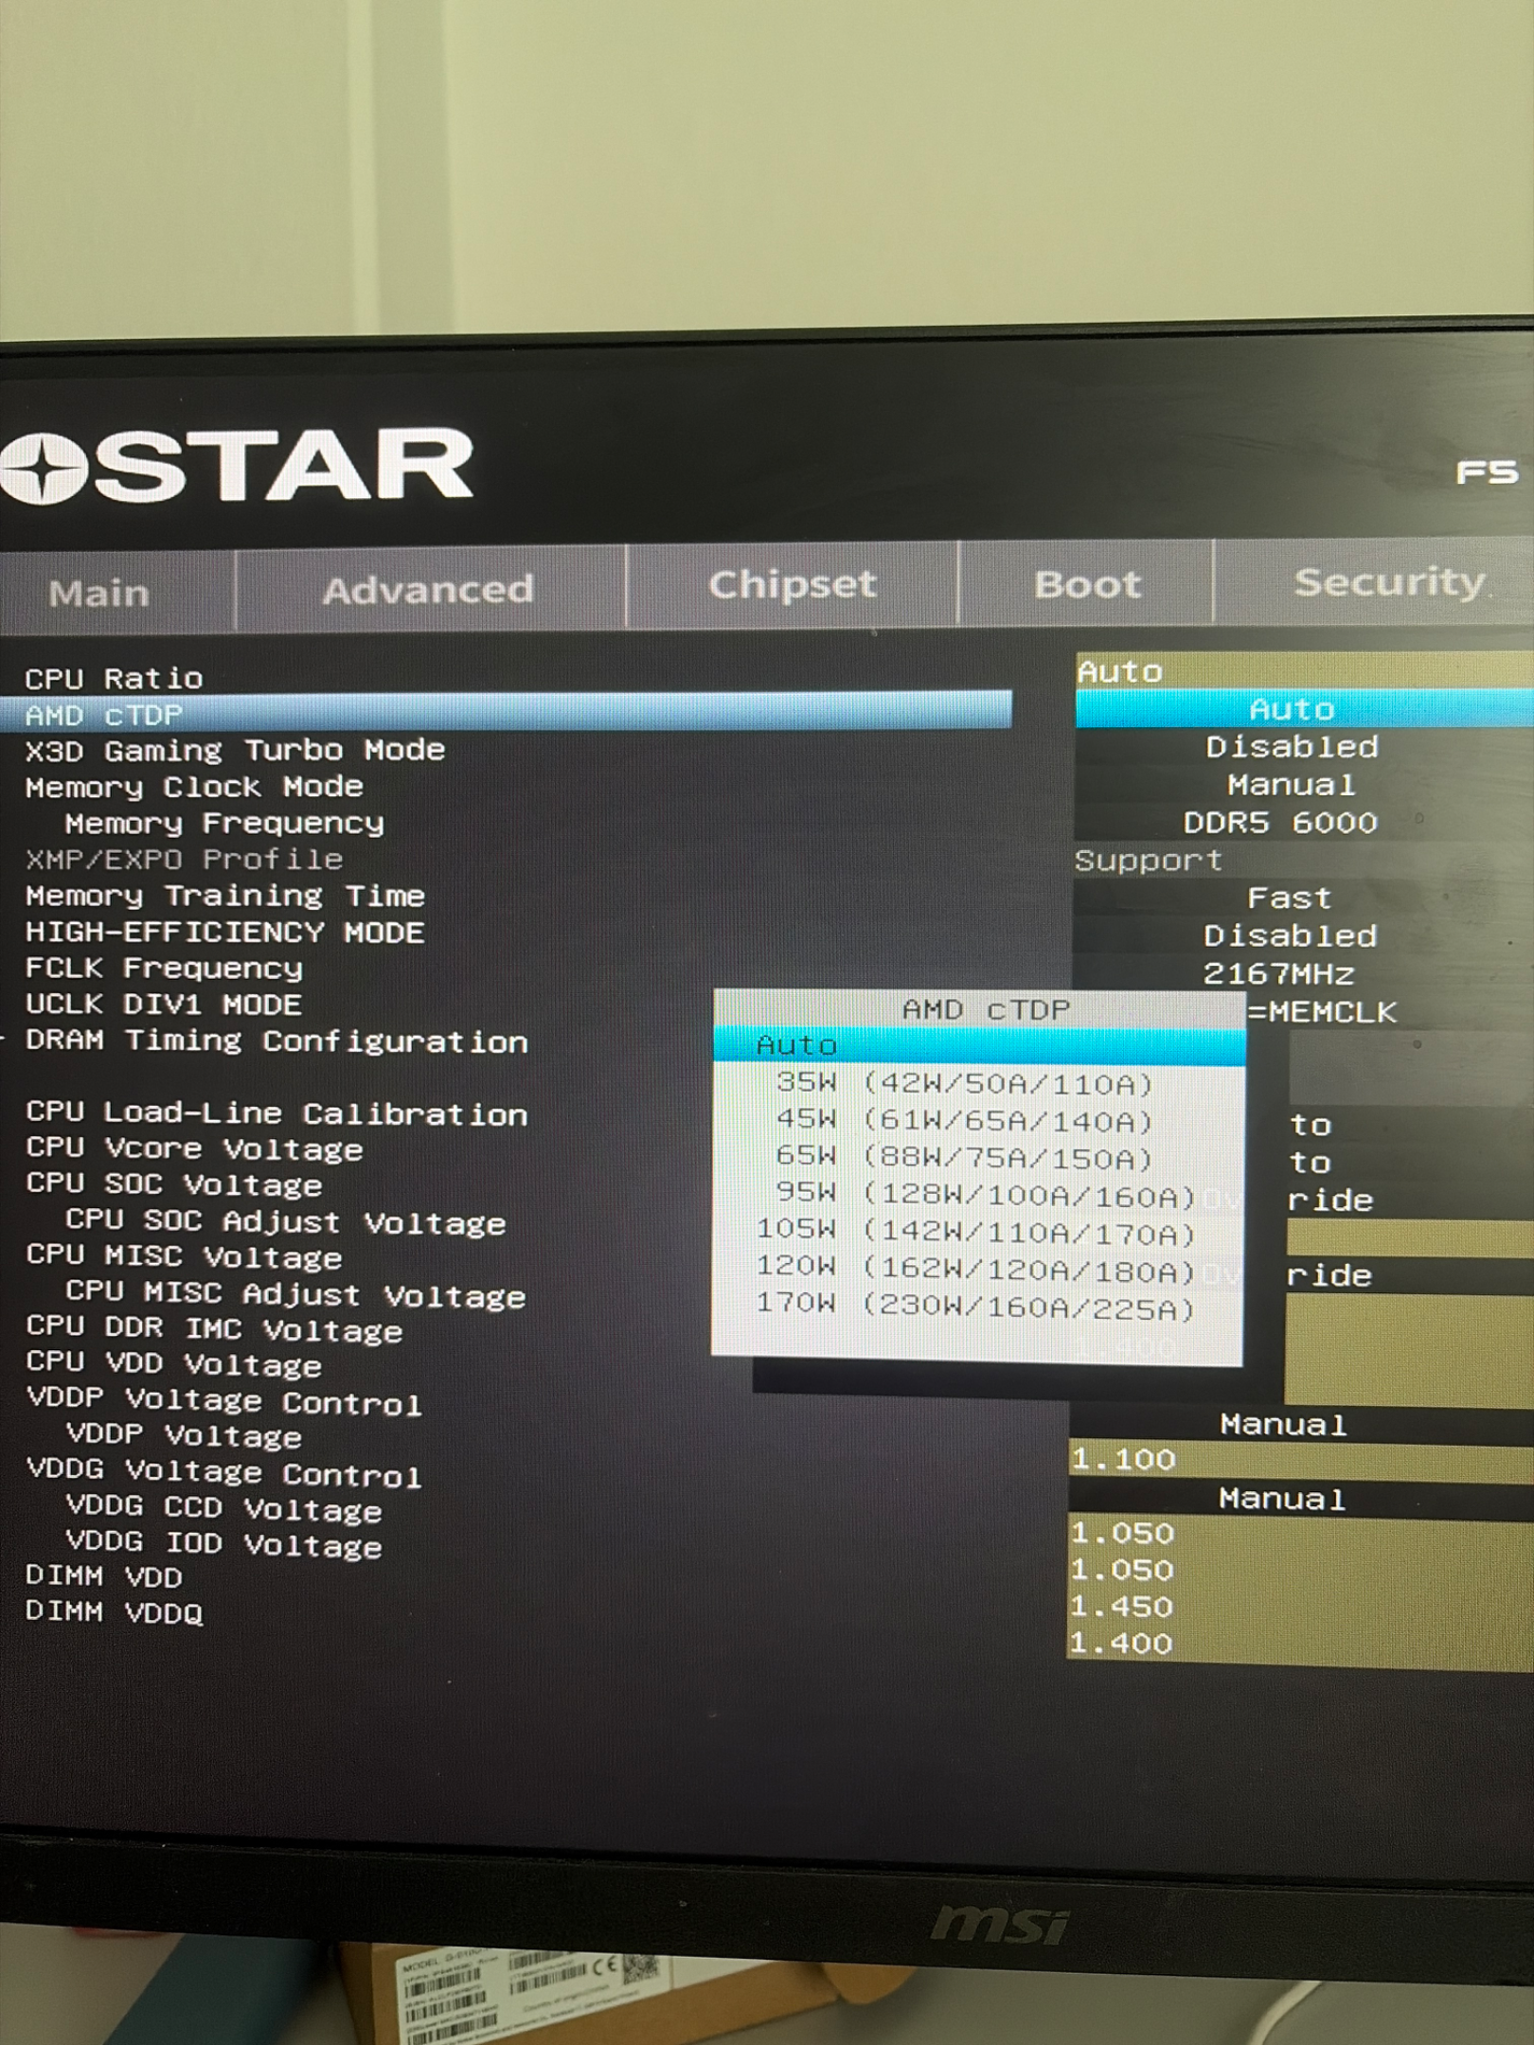Screen dimensions: 1534x2045
Task: Click the DIMM VDD 1.450 field
Action: 1302,1607
